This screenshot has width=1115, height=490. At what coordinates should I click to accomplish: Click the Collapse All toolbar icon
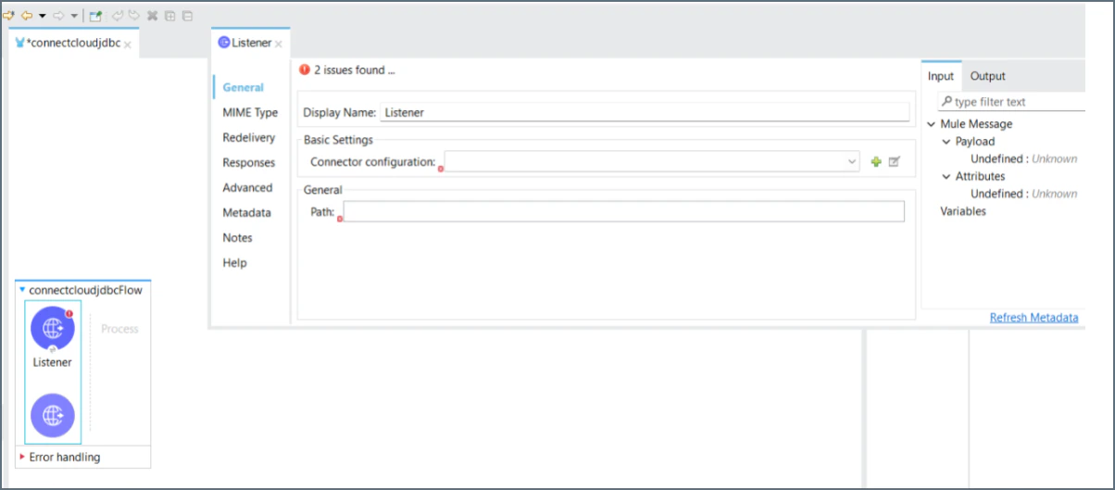(187, 16)
